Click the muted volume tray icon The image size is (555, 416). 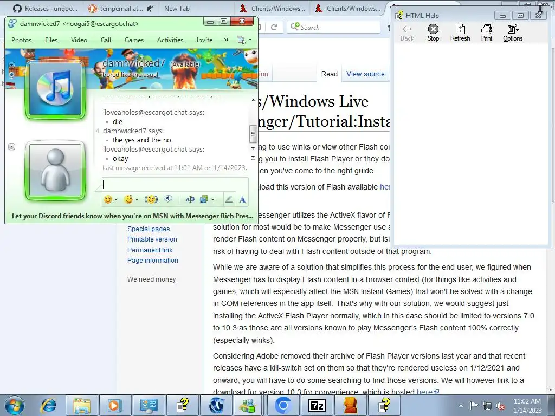[x=500, y=406]
